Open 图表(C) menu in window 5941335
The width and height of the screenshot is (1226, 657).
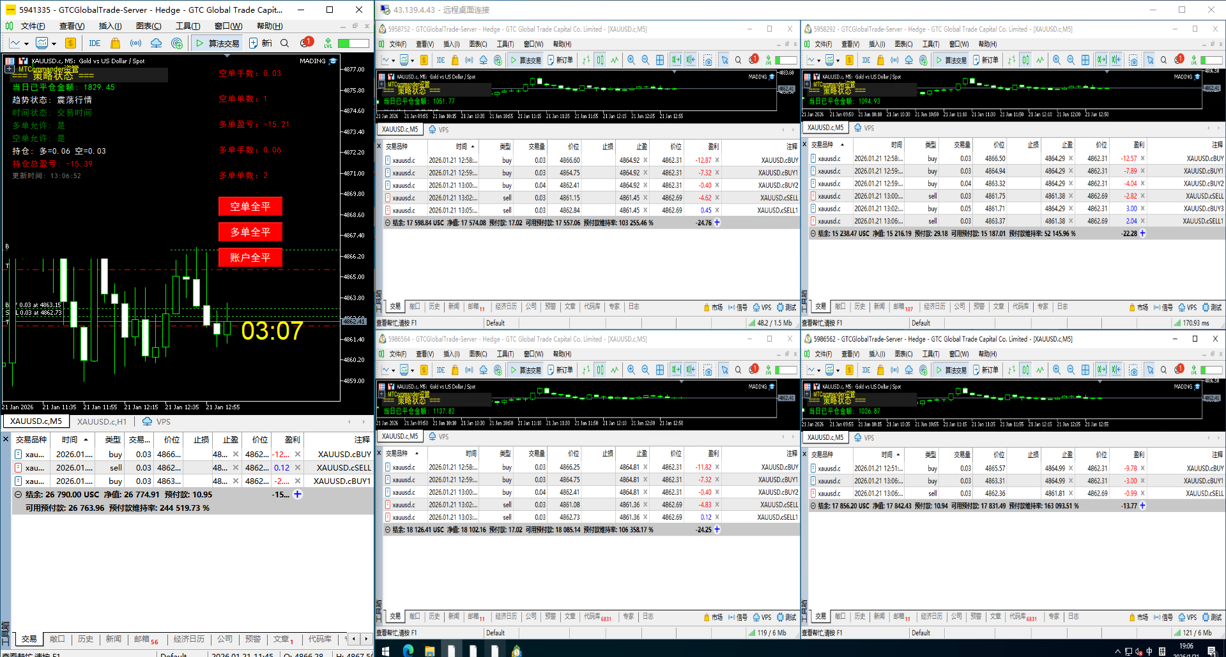click(148, 26)
